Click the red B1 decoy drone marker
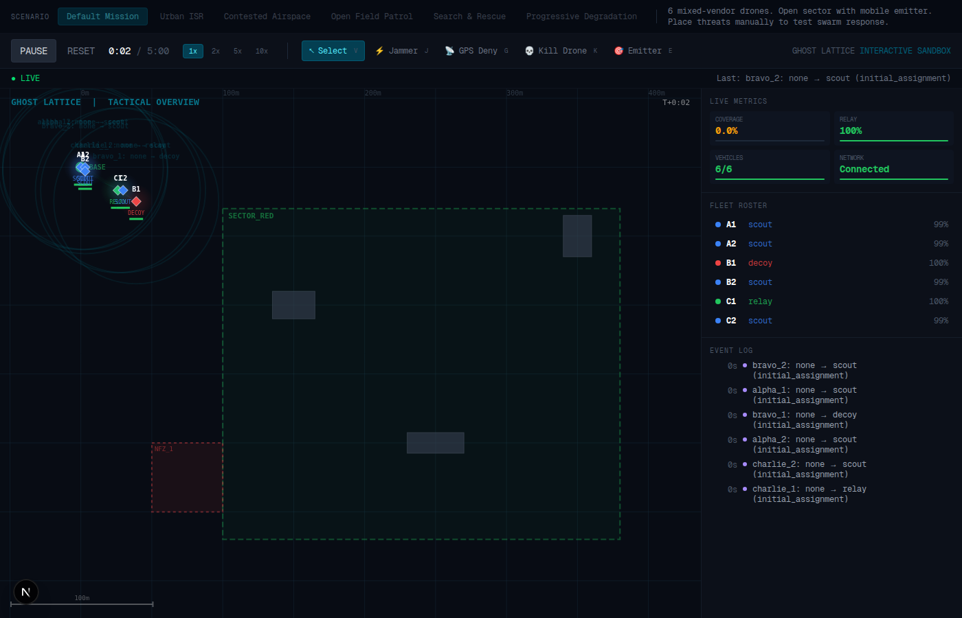This screenshot has width=962, height=618. [136, 201]
